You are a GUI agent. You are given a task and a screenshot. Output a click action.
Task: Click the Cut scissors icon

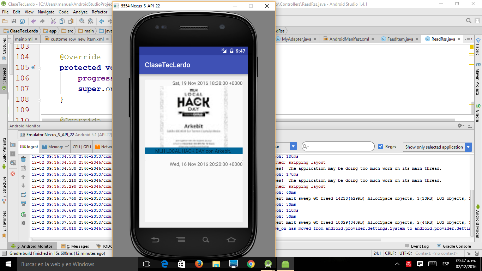pyautogui.click(x=53, y=21)
